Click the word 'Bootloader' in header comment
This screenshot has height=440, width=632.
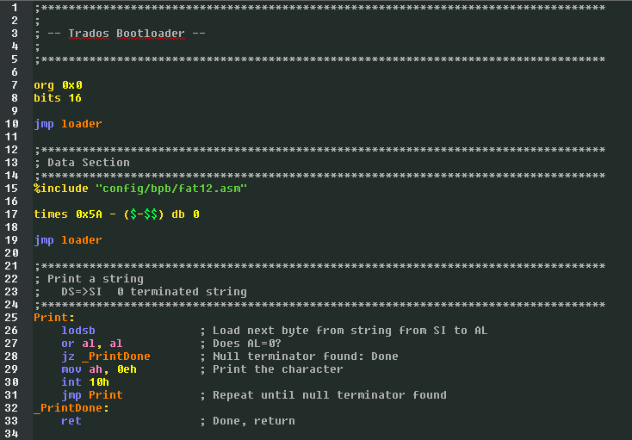pos(151,34)
